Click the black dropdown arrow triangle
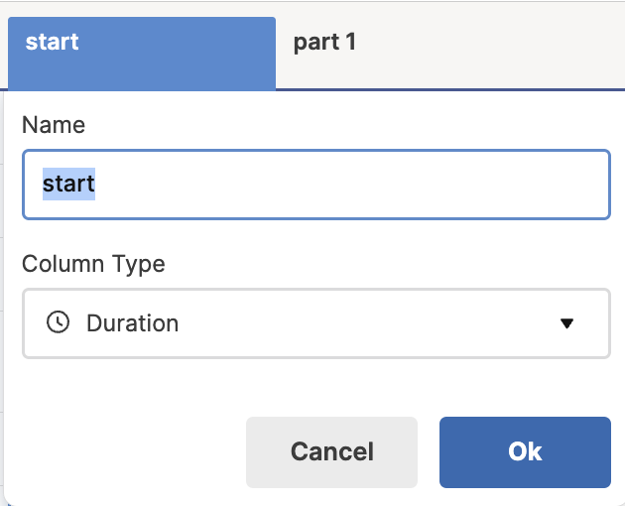 coord(566,323)
